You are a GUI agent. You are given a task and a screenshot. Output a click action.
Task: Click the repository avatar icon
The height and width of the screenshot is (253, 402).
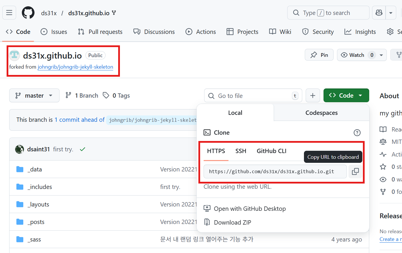14,55
